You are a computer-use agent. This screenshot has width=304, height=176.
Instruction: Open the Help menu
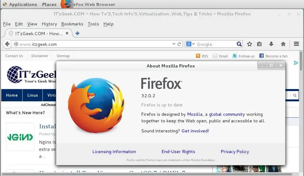click(108, 24)
